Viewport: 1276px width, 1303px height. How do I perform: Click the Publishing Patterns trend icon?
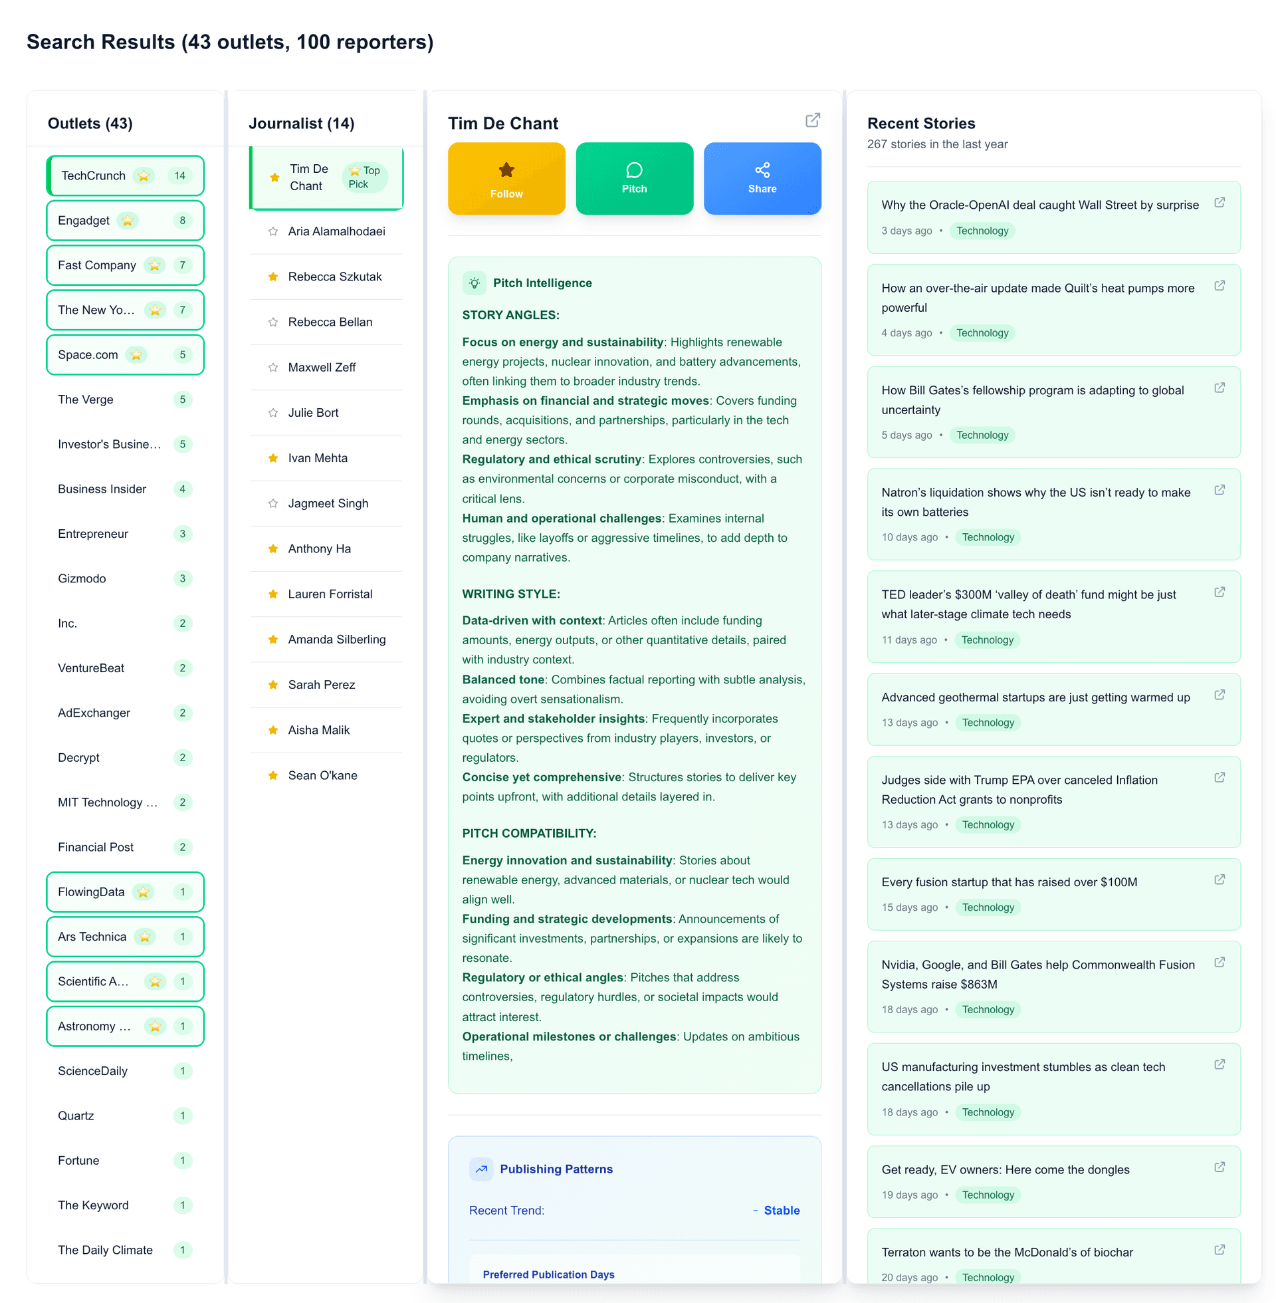click(x=481, y=1169)
